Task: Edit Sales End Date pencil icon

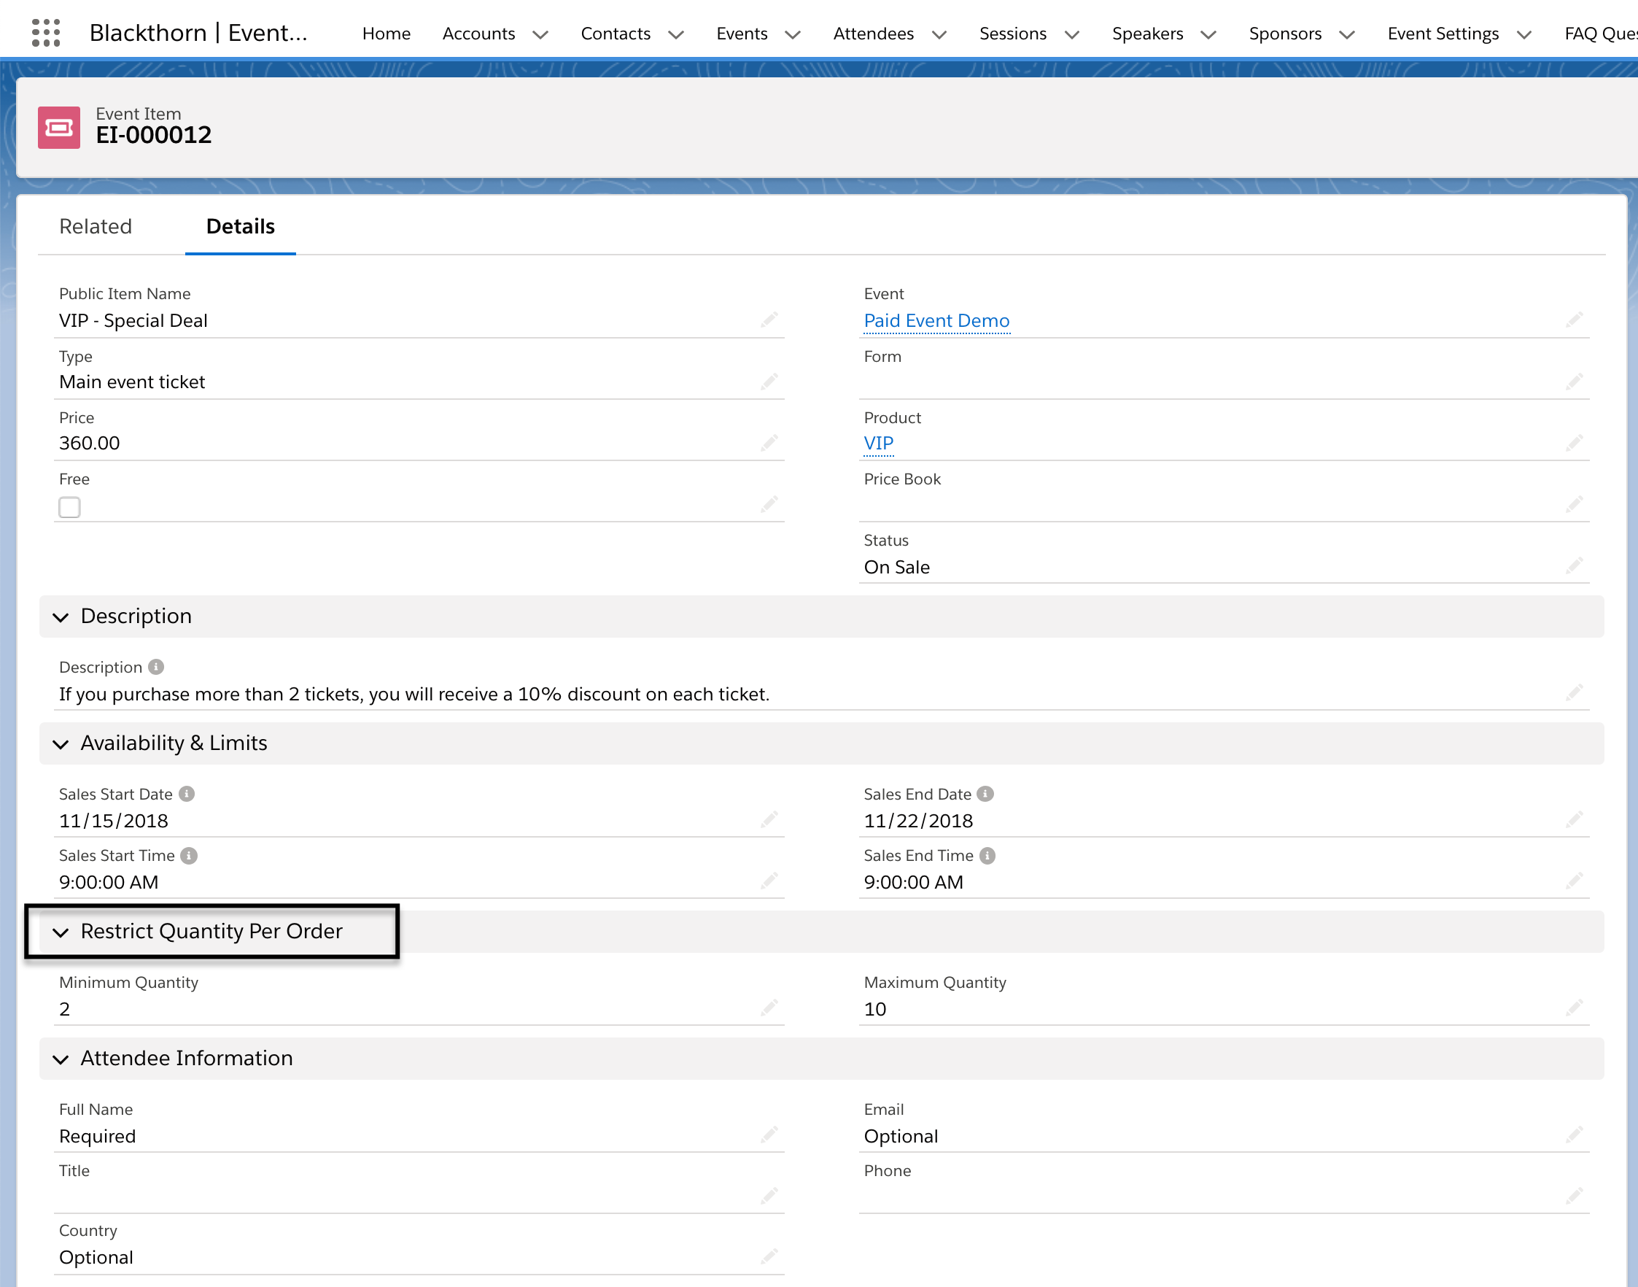Action: tap(1574, 819)
